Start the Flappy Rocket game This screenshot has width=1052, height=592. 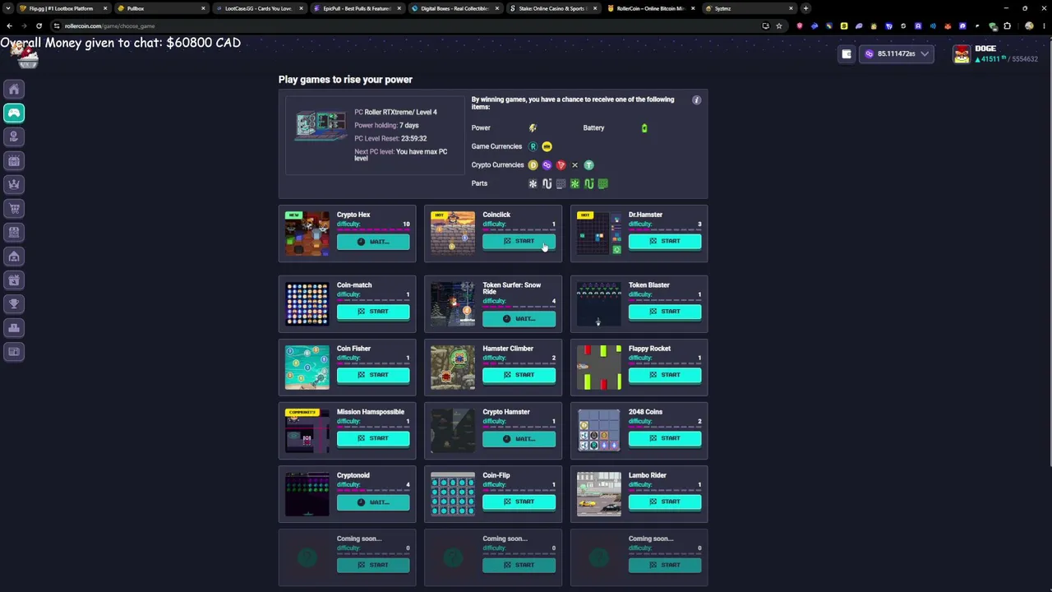(x=665, y=375)
